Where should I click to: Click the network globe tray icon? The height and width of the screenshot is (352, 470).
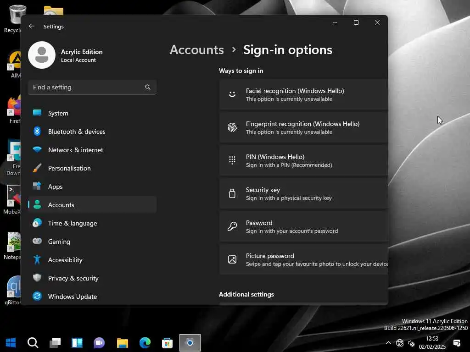pyautogui.click(x=400, y=343)
